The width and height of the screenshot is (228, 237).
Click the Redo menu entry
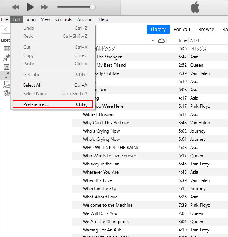pos(53,36)
